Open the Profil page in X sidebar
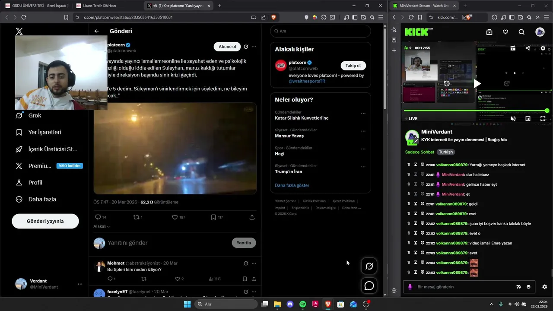 pos(29,183)
